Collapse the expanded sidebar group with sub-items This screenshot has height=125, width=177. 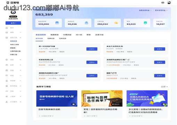click(21, 37)
